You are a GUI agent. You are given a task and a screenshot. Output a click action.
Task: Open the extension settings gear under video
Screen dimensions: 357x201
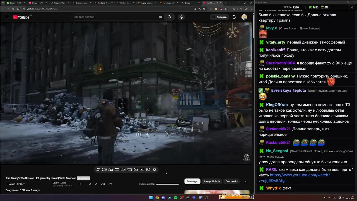pyautogui.click(x=155, y=169)
